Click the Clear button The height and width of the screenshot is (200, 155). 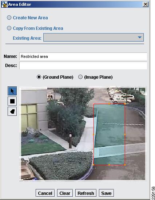[x=65, y=193]
